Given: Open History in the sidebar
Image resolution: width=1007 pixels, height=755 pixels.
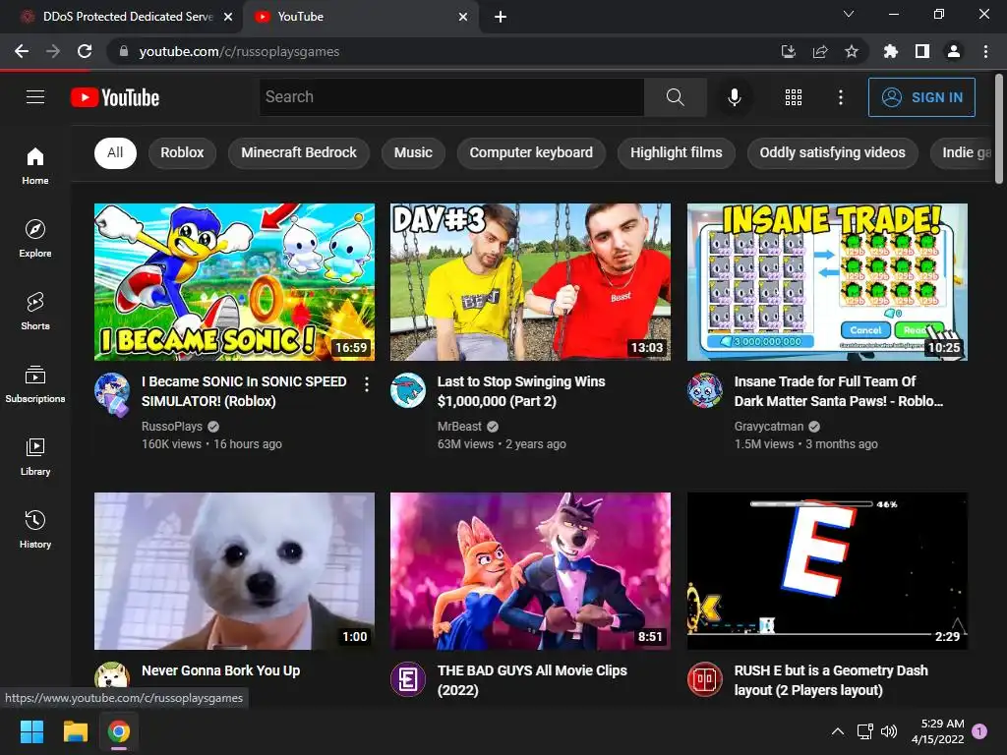Looking at the screenshot, I should (x=35, y=530).
